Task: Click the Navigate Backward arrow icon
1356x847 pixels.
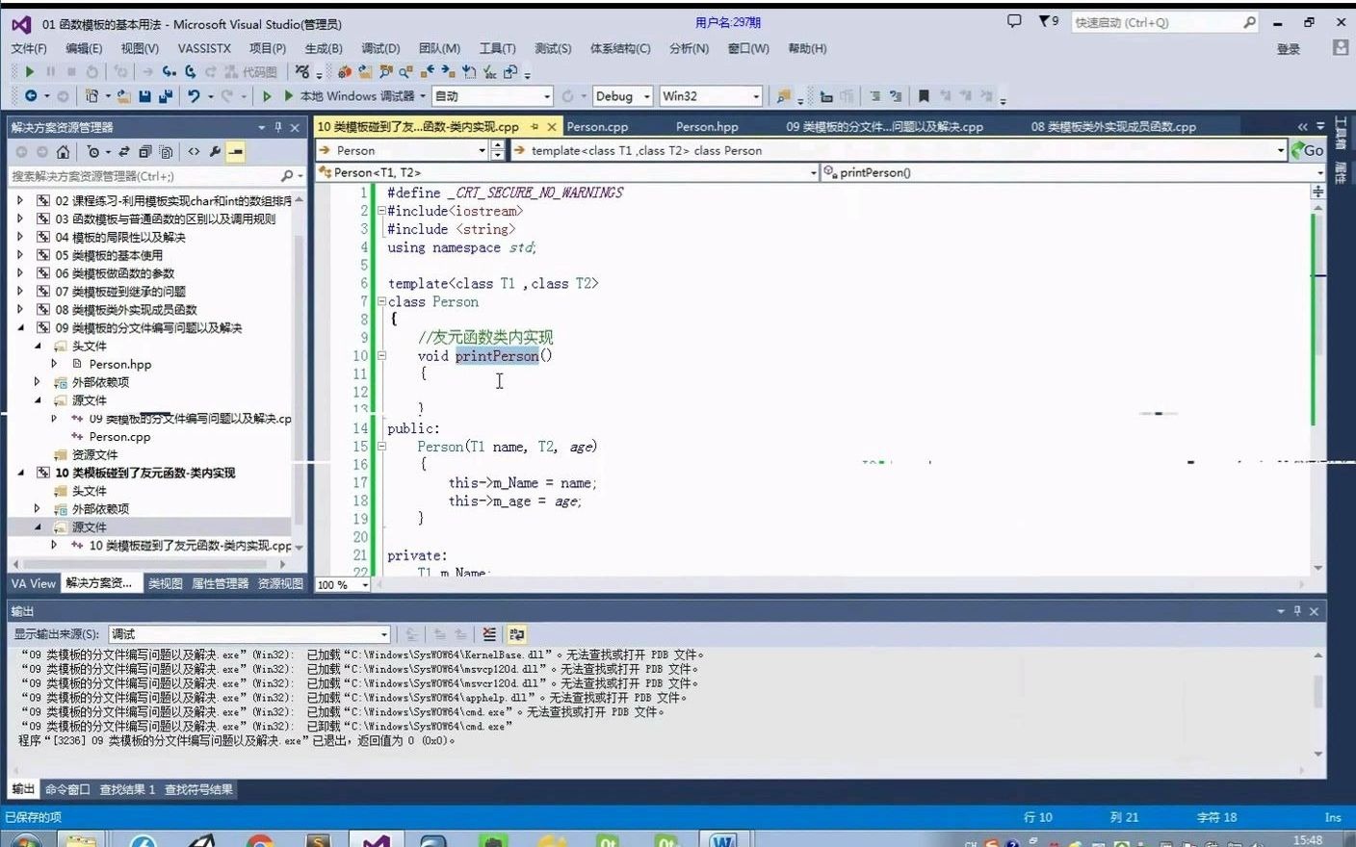Action: click(31, 96)
